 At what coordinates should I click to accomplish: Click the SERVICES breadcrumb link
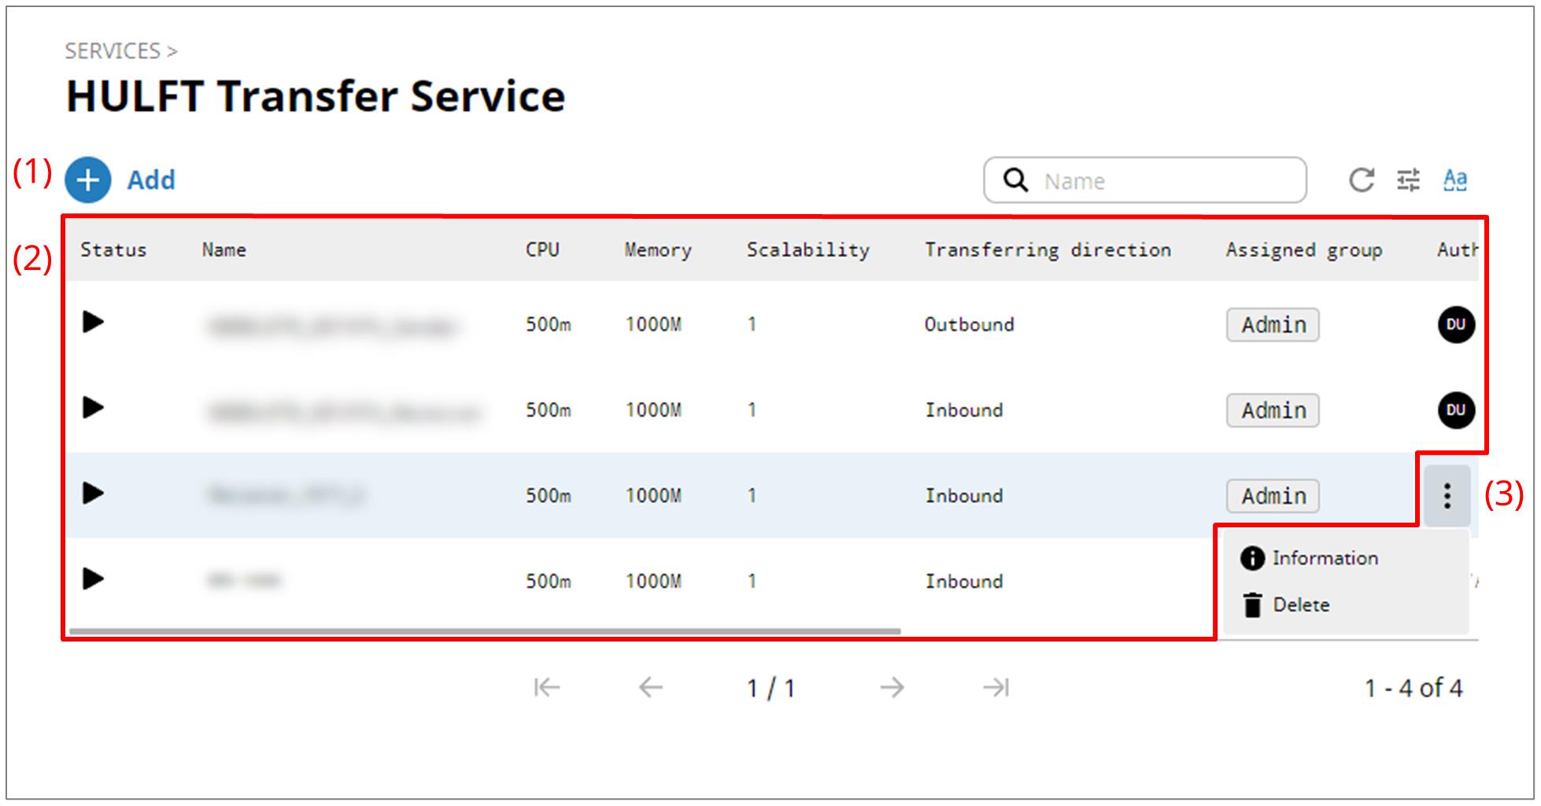[113, 51]
